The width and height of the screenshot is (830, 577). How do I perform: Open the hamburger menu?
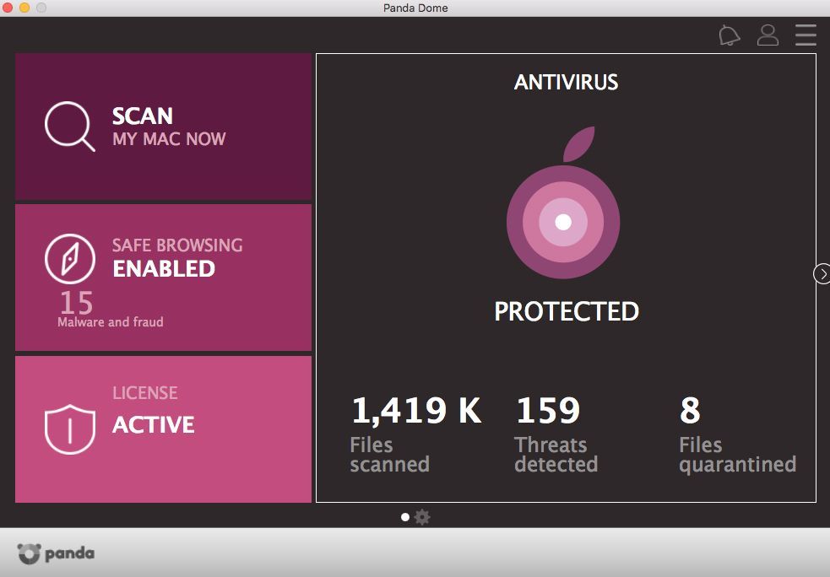pyautogui.click(x=806, y=35)
